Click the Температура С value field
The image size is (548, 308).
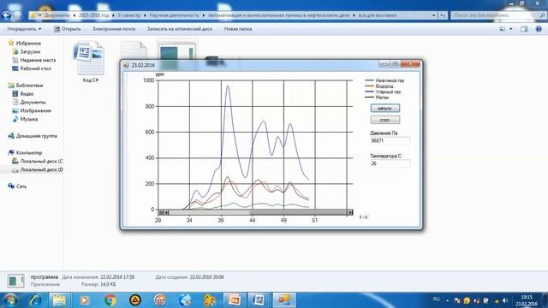[390, 163]
